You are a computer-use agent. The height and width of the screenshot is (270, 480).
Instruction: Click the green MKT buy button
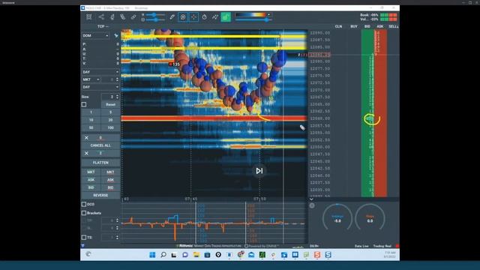click(x=91, y=172)
